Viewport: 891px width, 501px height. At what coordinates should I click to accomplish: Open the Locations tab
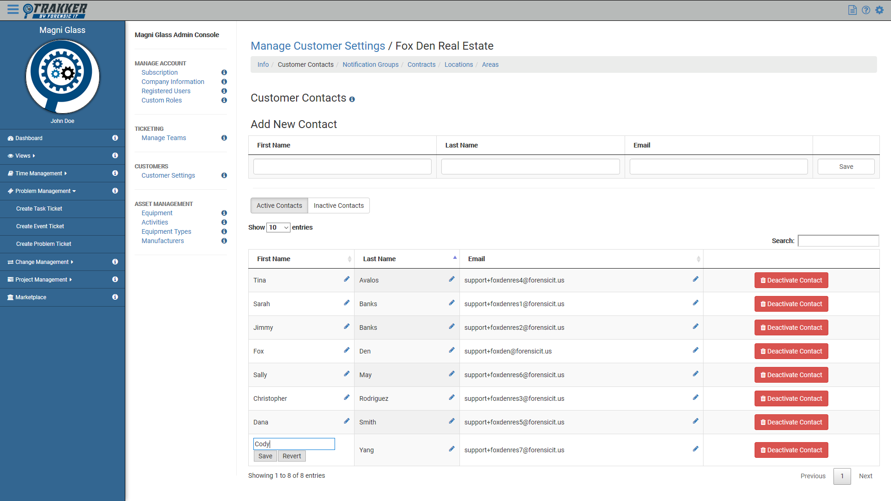458,64
